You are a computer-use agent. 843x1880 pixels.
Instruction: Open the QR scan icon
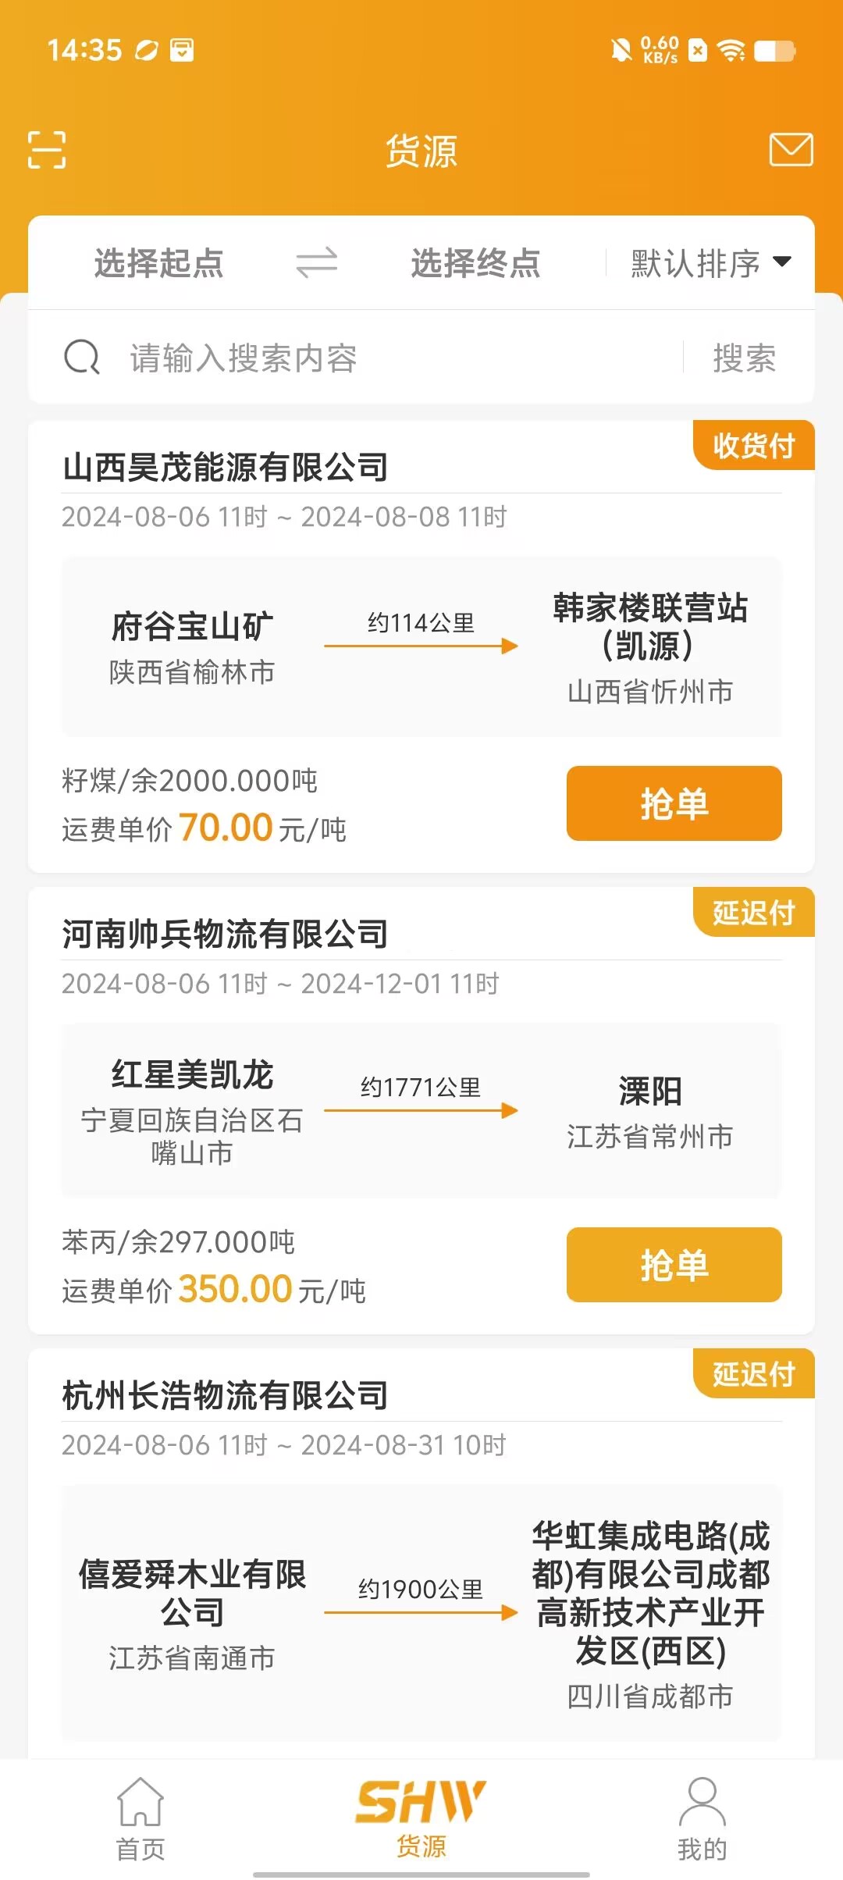[47, 149]
